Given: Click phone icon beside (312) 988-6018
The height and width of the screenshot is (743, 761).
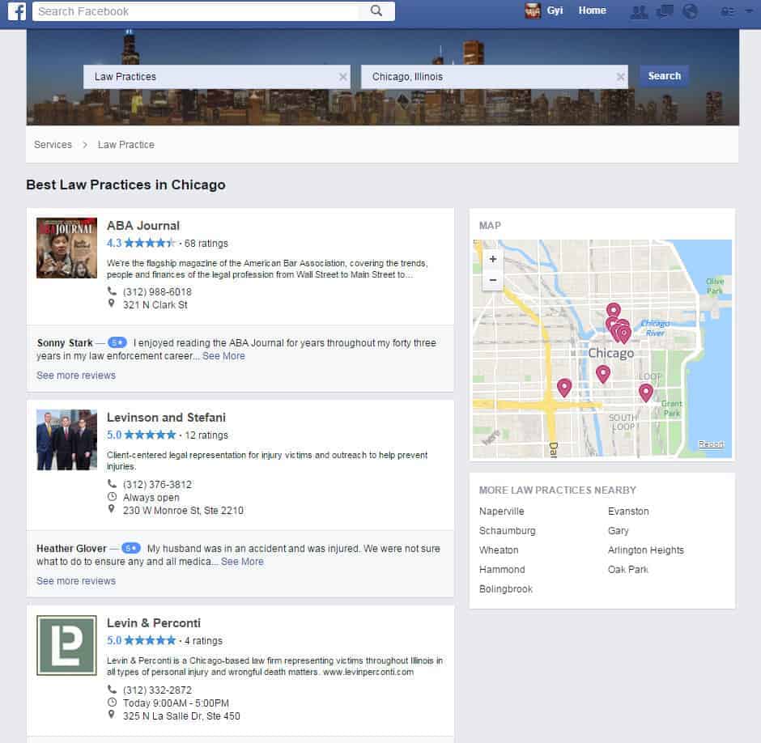Looking at the screenshot, I should 112,291.
